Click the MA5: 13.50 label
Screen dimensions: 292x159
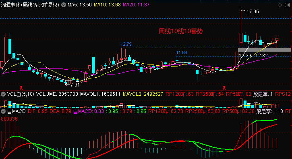point(80,5)
